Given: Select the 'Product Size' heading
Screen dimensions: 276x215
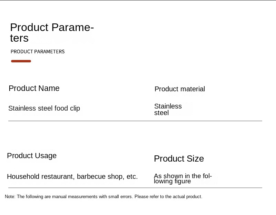Looking at the screenshot, I should (x=179, y=159).
